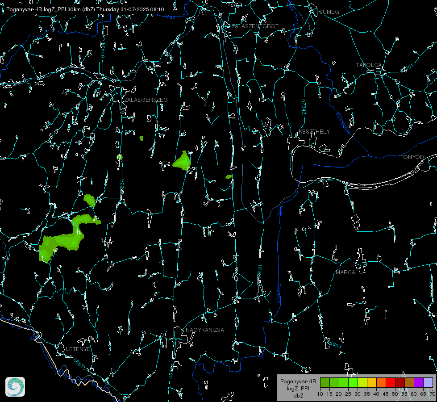437x402 pixels.
Task: Click the road number label 07343
Action: [x=304, y=107]
